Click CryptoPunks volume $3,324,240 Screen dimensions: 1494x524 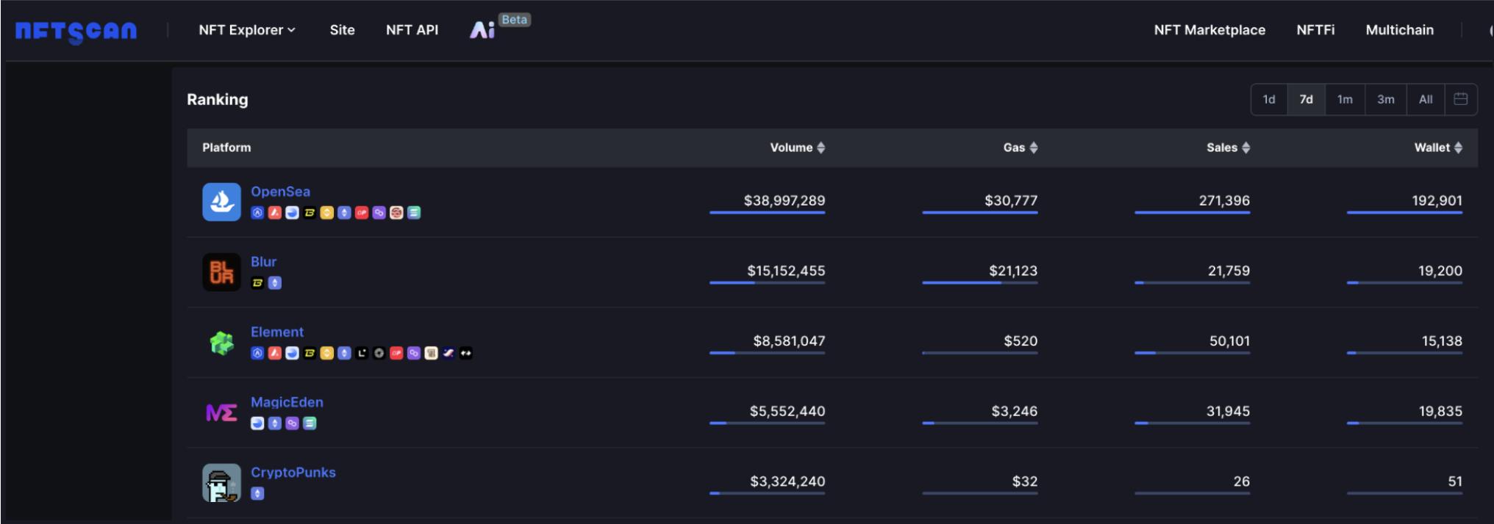tap(787, 481)
